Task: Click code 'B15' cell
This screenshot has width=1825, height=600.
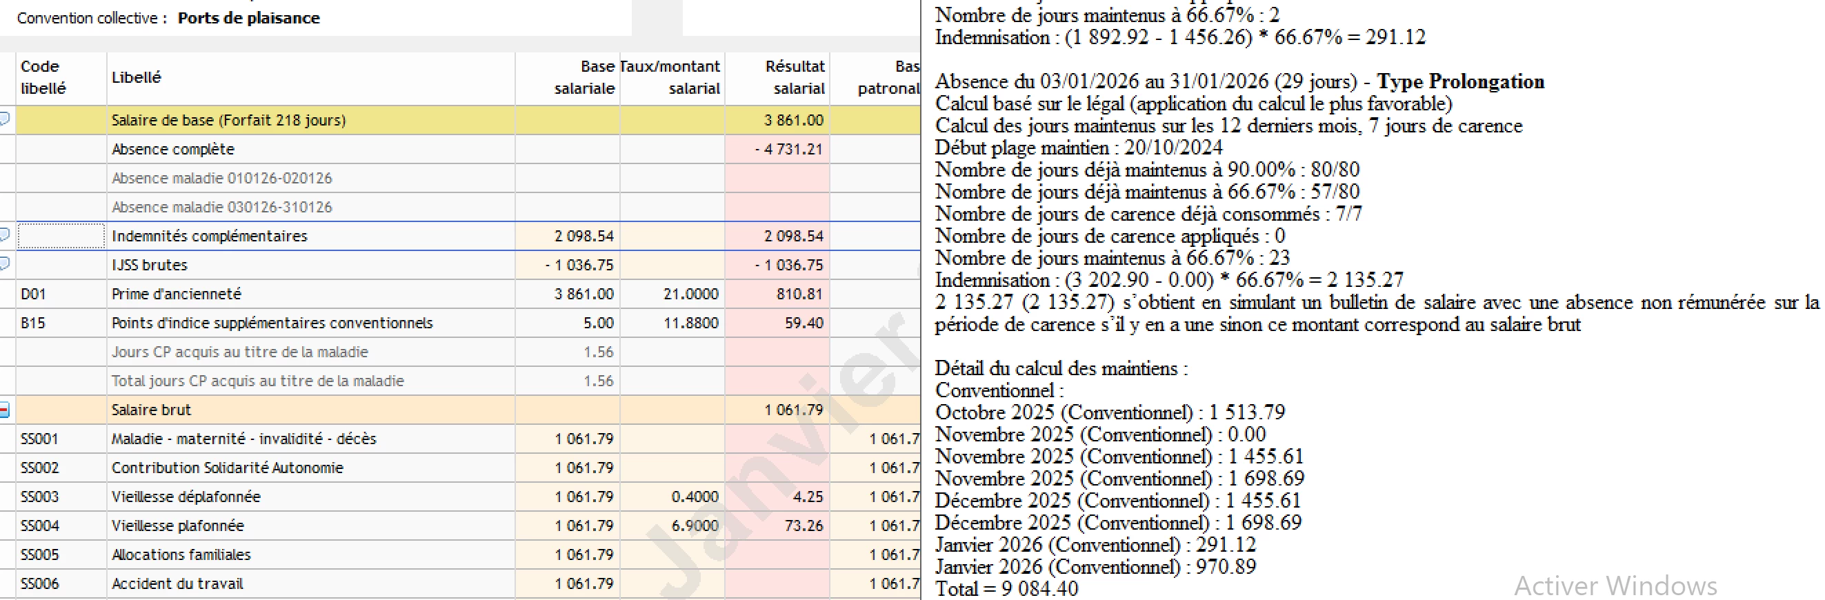Action: (x=61, y=323)
